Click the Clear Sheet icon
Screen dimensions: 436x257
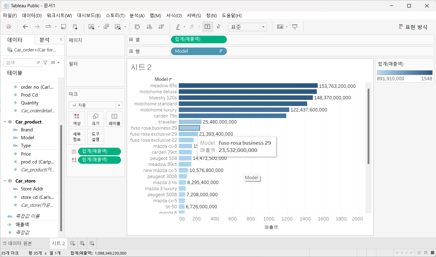(118, 27)
